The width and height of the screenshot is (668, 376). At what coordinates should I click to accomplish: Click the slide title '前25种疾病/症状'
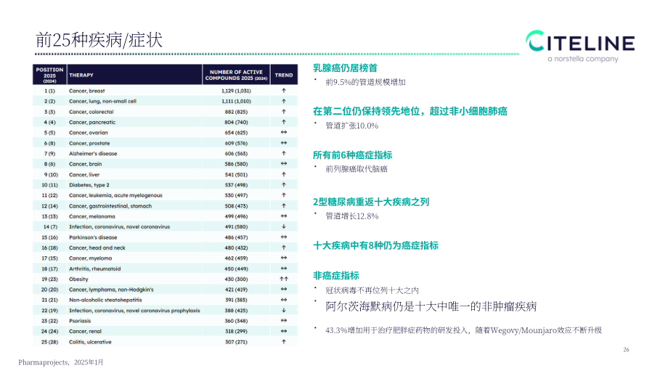tap(99, 40)
